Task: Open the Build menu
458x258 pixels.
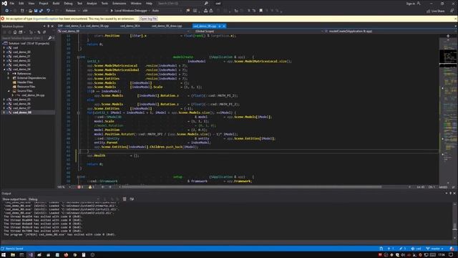Action: pos(56,3)
